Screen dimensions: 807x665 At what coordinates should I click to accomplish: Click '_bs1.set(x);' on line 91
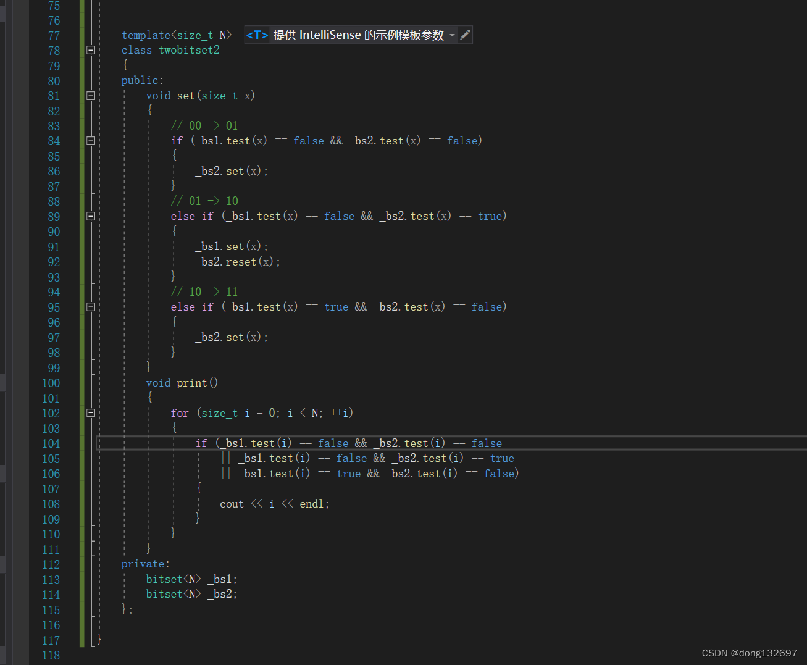(x=232, y=246)
